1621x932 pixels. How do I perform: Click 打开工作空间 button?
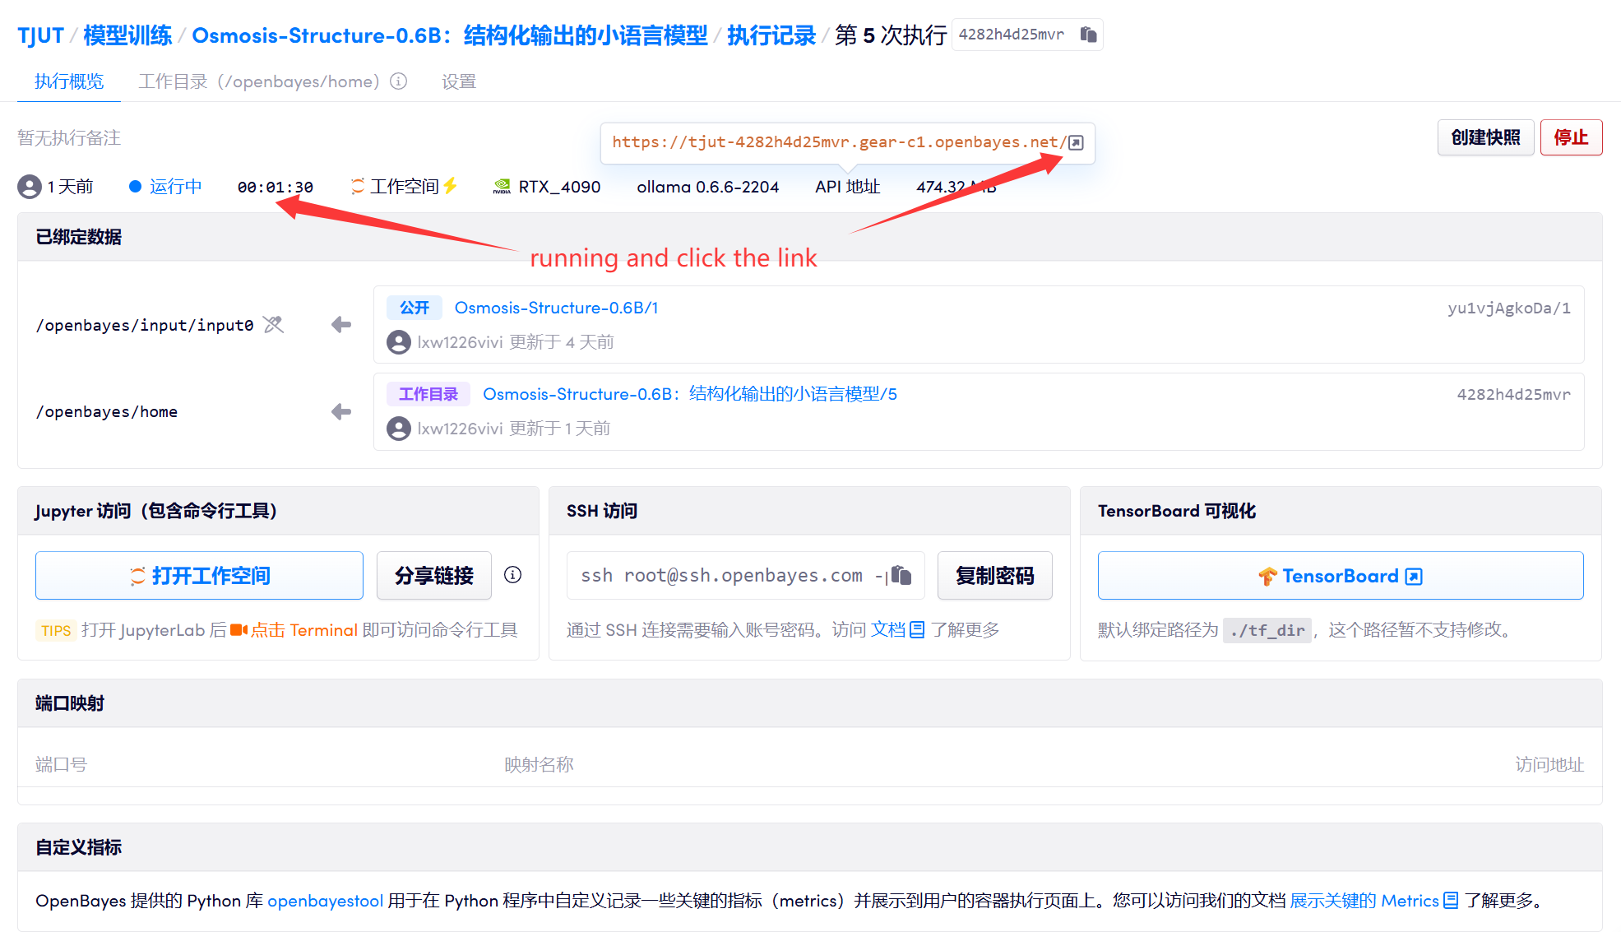tap(199, 575)
